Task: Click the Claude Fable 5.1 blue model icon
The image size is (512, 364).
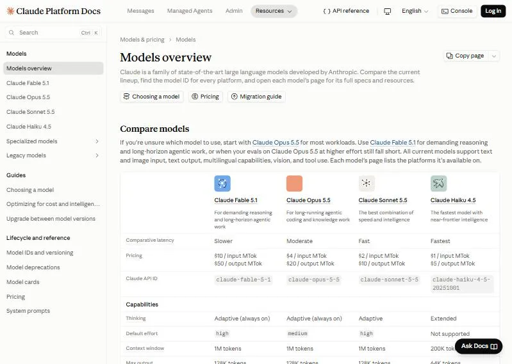Action: (222, 184)
